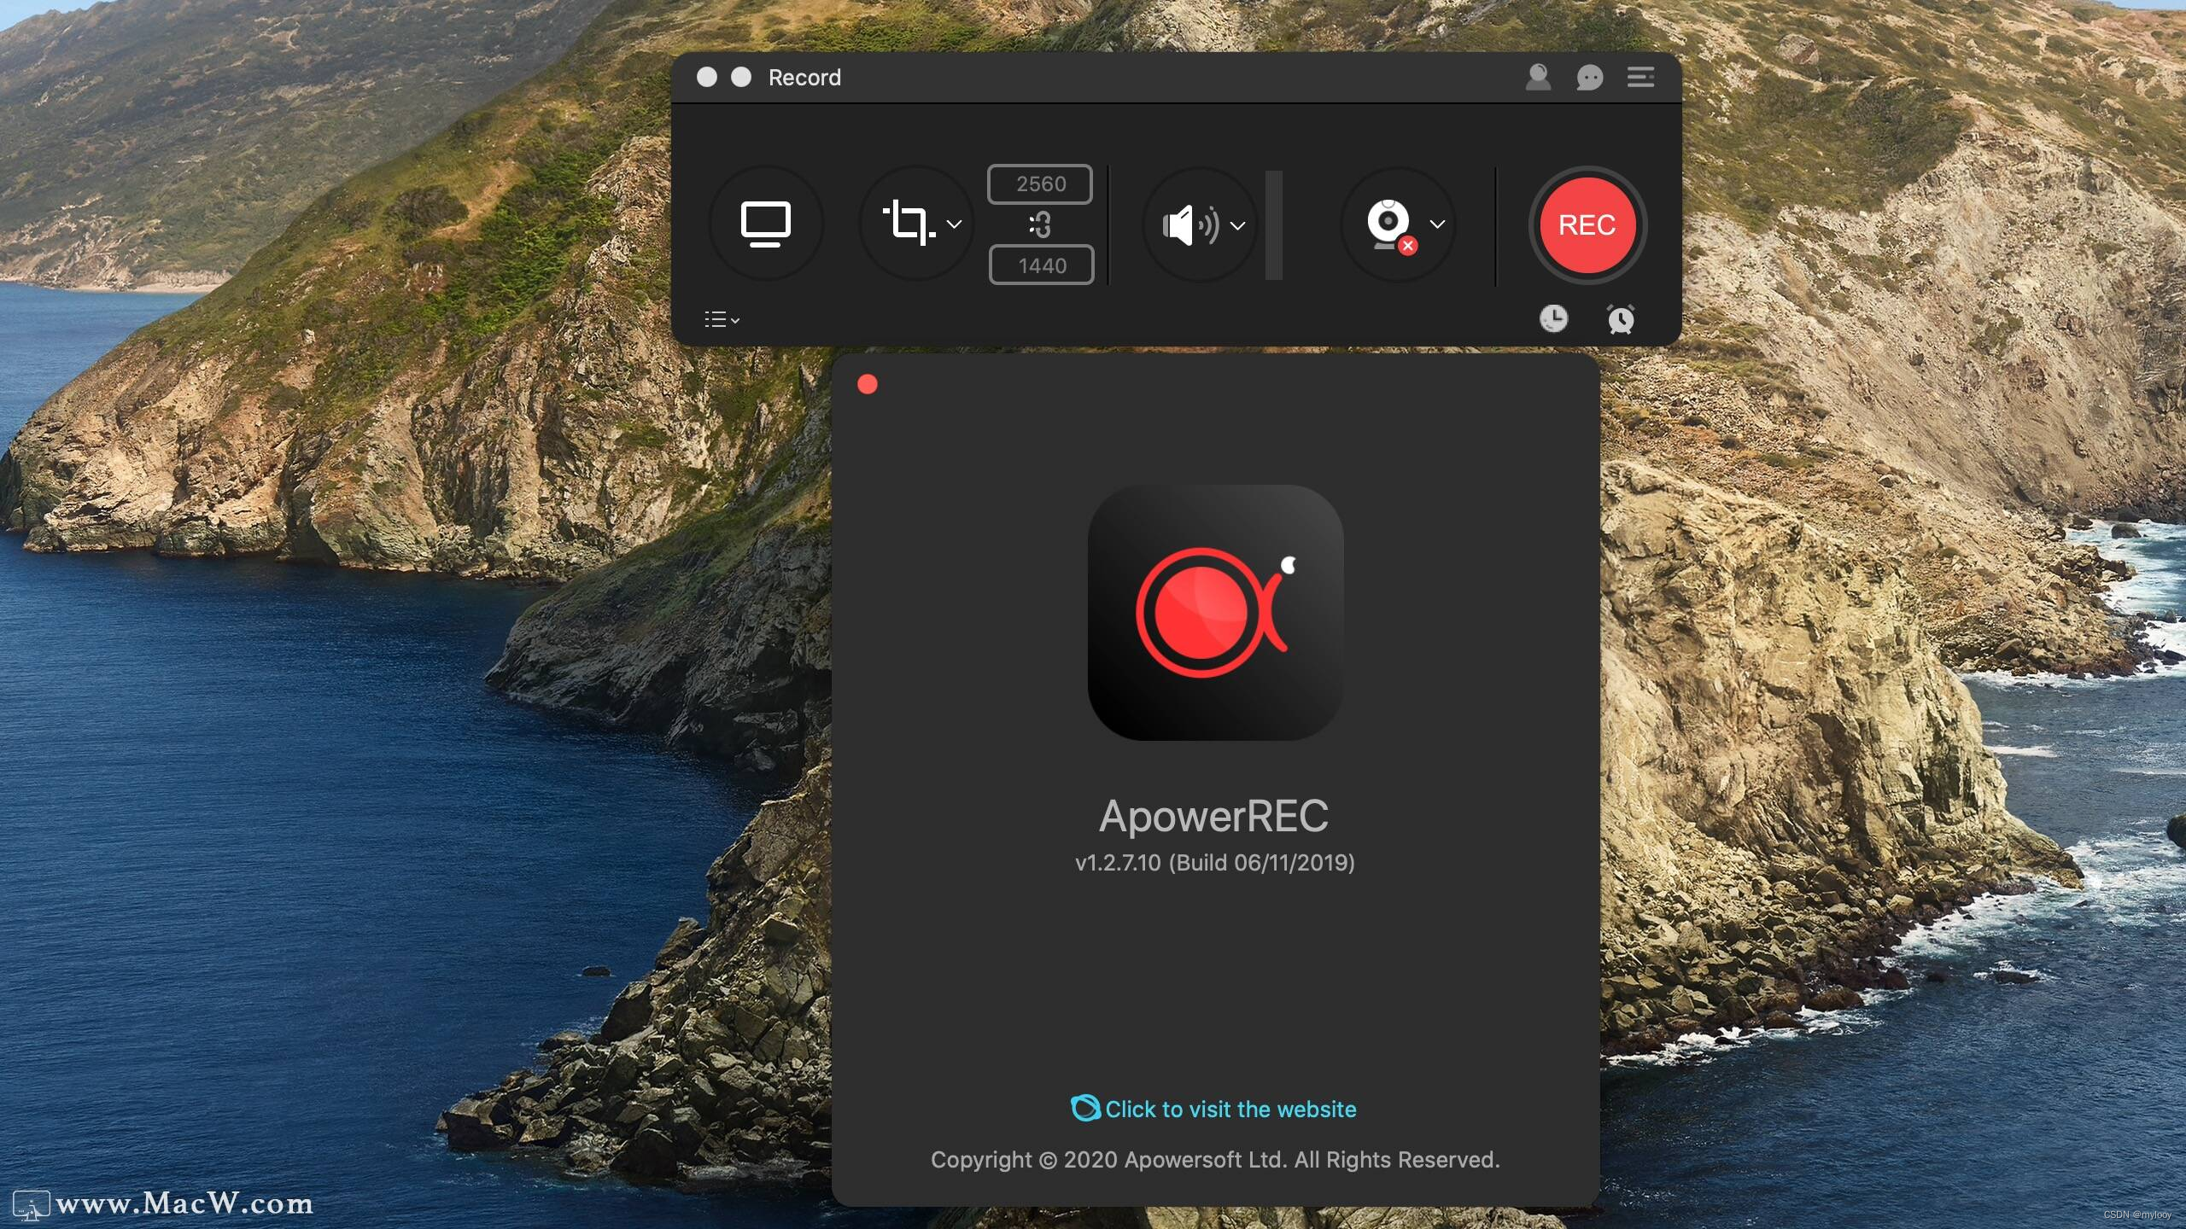Viewport: 2186px width, 1229px height.
Task: Edit the width resolution input field (2560)
Action: (1040, 183)
